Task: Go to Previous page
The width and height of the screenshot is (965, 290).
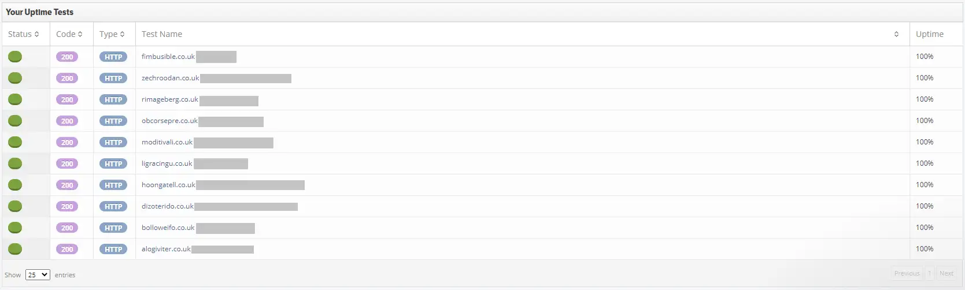Action: tap(907, 273)
